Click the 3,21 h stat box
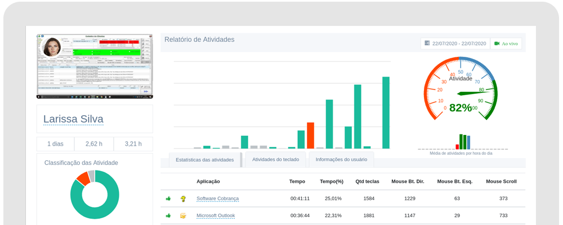This screenshot has height=225, width=563. pos(133,144)
